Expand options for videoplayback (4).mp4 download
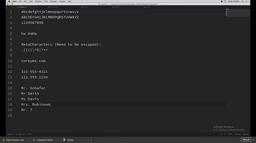256x143 pixels. click(58, 140)
